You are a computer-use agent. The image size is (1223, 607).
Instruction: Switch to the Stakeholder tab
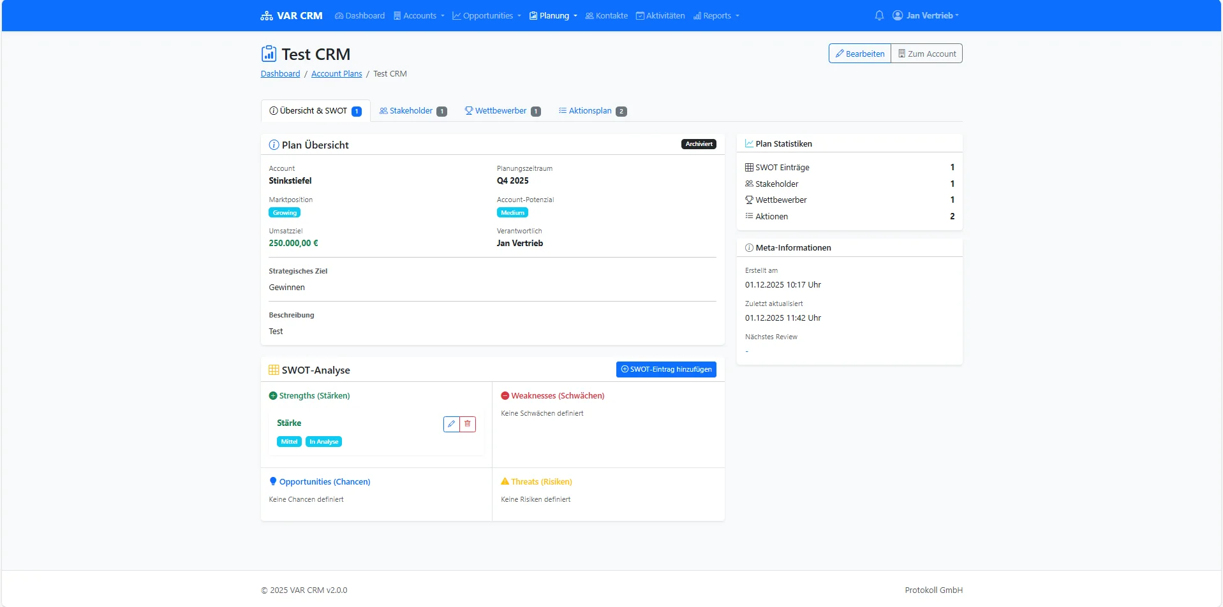412,110
